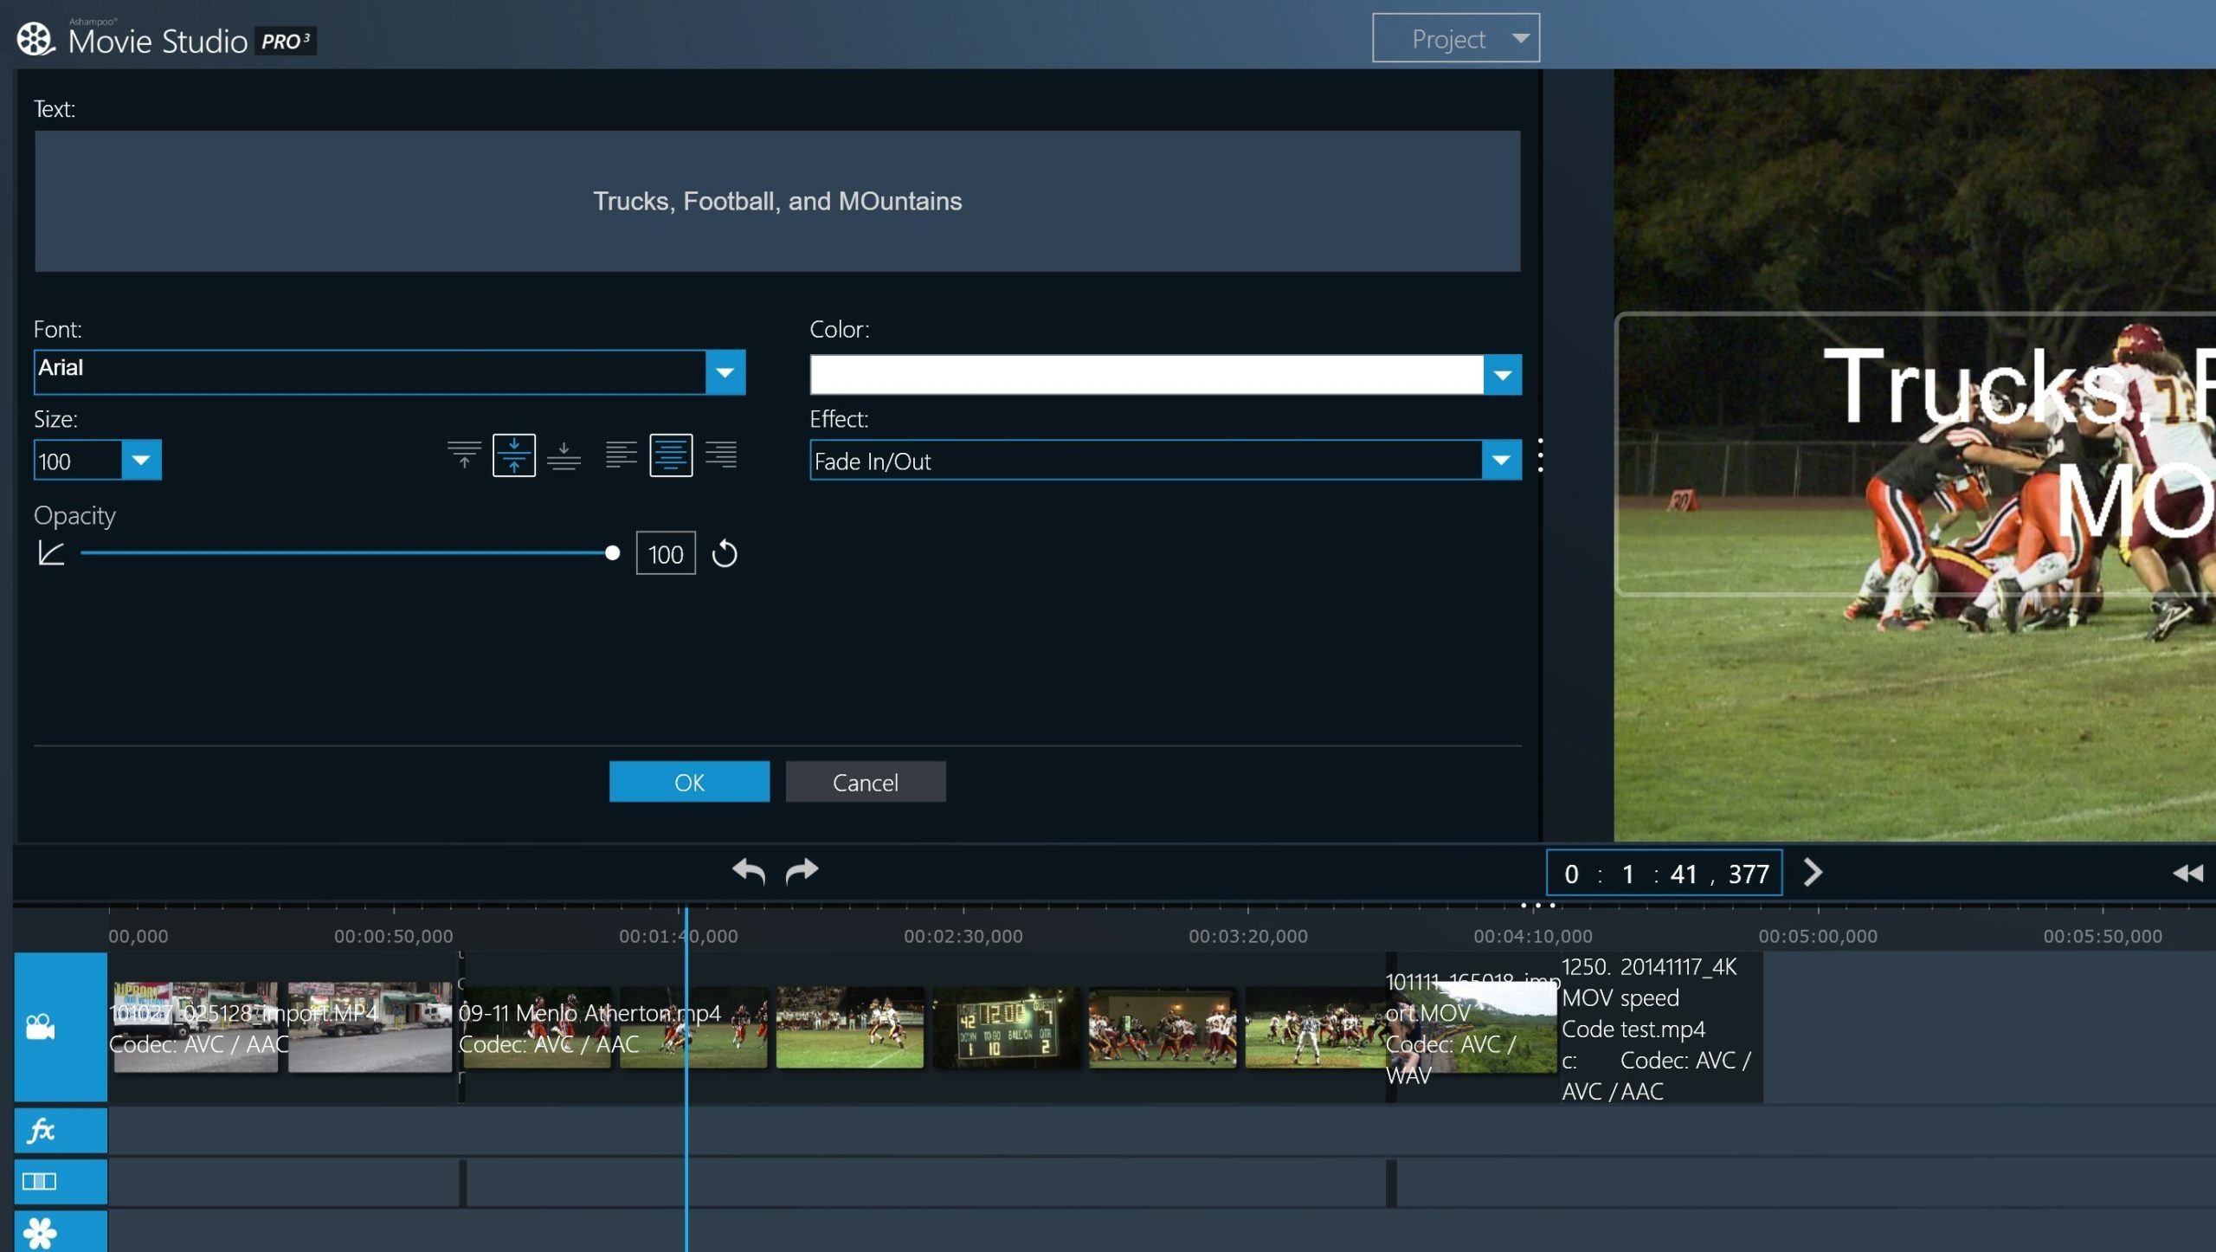Click the next-frame arrow beside the timecode

[1813, 873]
